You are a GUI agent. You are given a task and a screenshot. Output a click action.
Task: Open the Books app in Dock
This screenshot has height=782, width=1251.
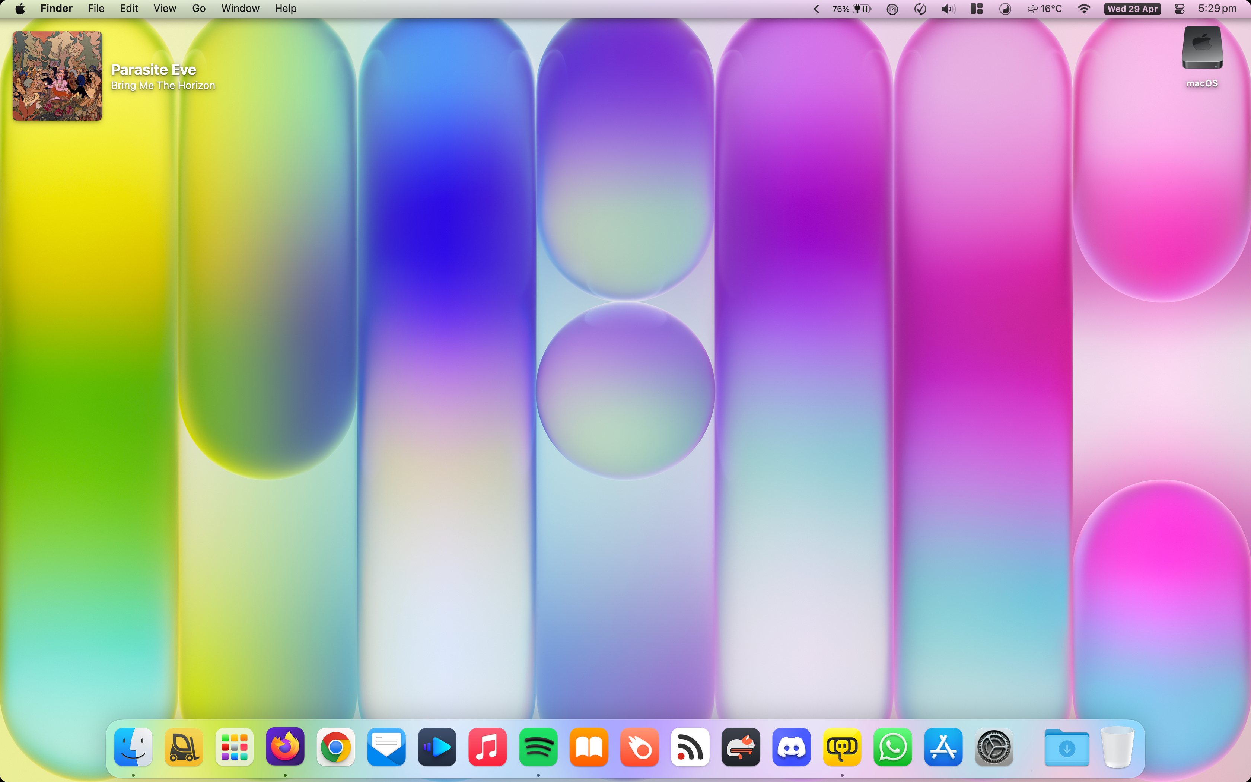[589, 747]
